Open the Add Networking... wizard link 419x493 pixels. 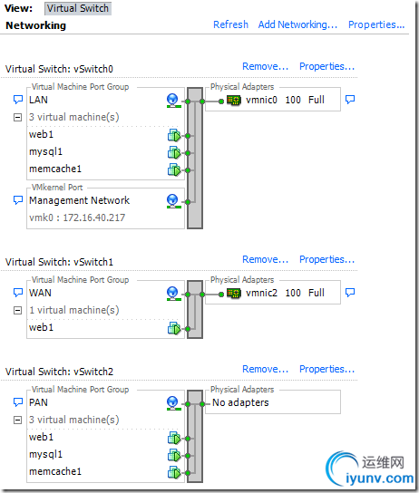(297, 24)
